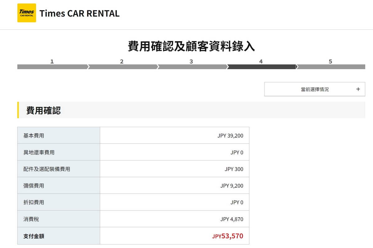Go to step 1 in the progress bar
Screen dimensions: 373x248
tap(52, 67)
